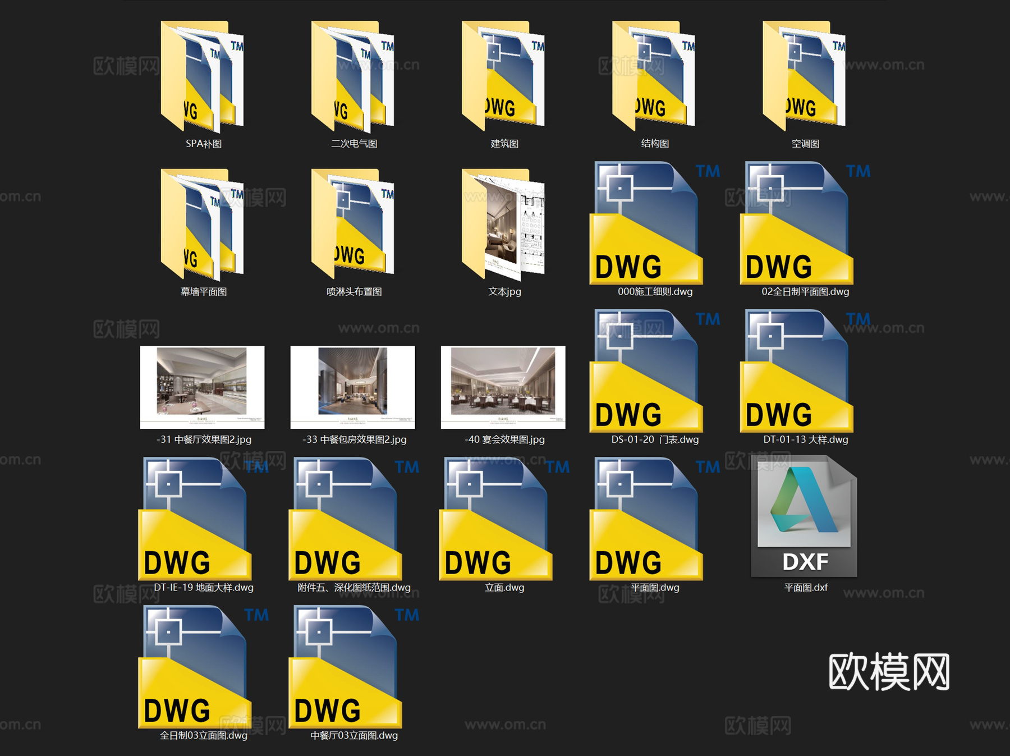The height and width of the screenshot is (756, 1010).
Task: Click the folder name text "喷淋头布置图"
Action: coord(354,292)
